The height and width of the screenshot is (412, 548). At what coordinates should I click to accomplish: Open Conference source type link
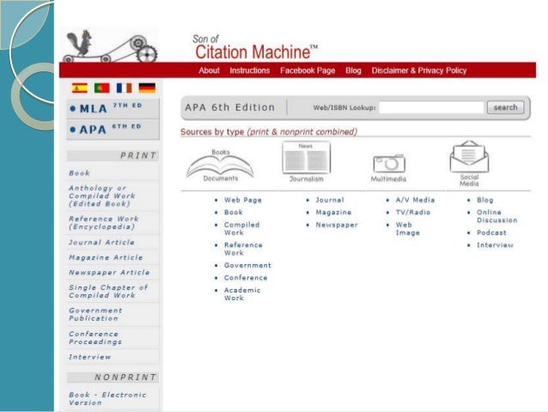tap(246, 278)
